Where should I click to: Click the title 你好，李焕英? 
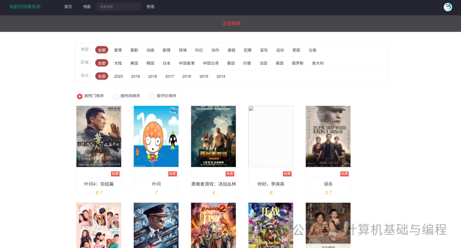pyautogui.click(x=271, y=184)
